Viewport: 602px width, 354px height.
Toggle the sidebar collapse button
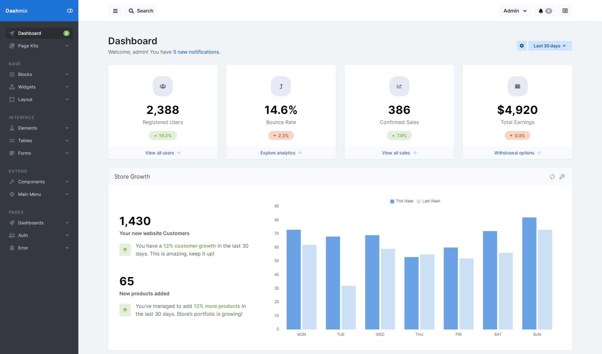(x=69, y=11)
